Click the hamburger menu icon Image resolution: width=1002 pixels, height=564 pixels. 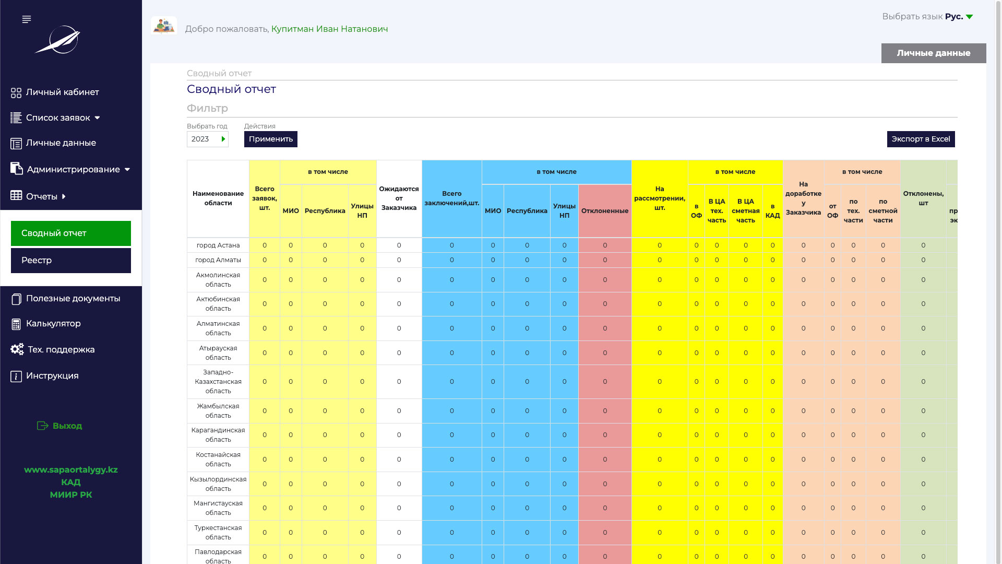point(27,19)
